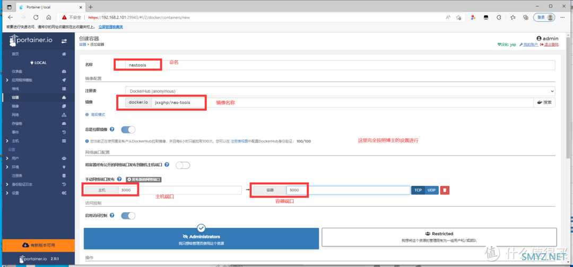Click the 退出登陆 logout link
Viewport: 573px width, 267px height.
coord(549,44)
